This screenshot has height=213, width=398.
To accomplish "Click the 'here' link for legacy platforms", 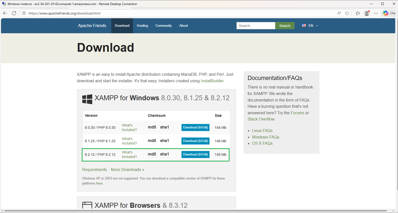I will 99,183.
